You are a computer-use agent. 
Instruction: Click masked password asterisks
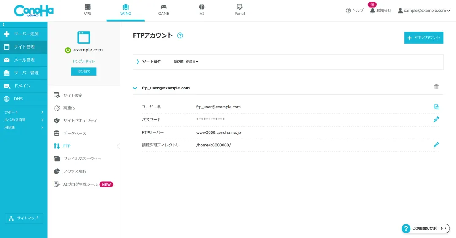[210, 119]
